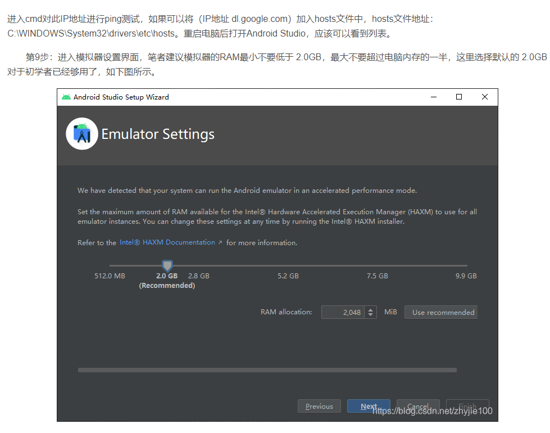Go back with the Previous button
This screenshot has height=433, width=550.
(319, 407)
